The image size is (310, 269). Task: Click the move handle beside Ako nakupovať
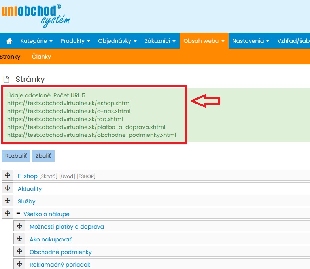19,239
